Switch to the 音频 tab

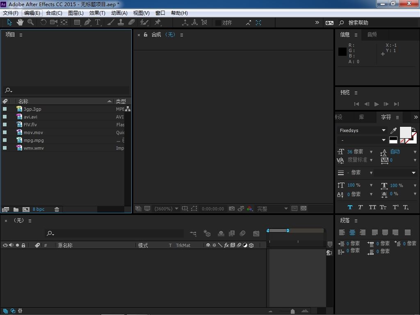(372, 34)
